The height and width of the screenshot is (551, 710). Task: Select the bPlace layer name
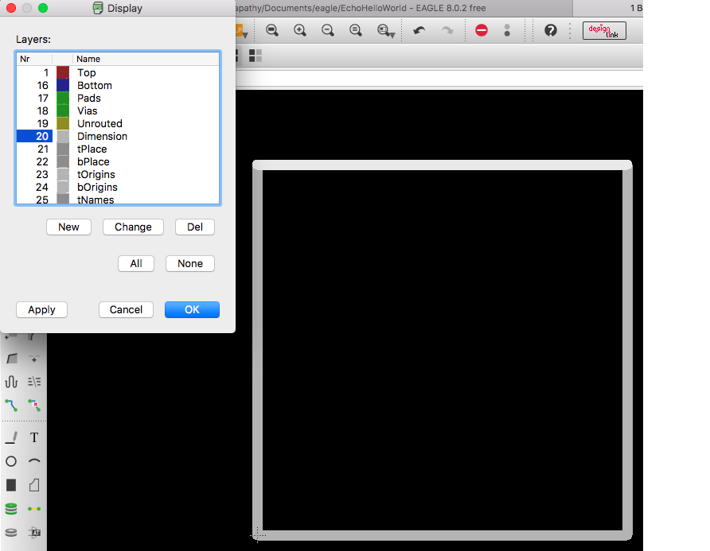point(93,161)
